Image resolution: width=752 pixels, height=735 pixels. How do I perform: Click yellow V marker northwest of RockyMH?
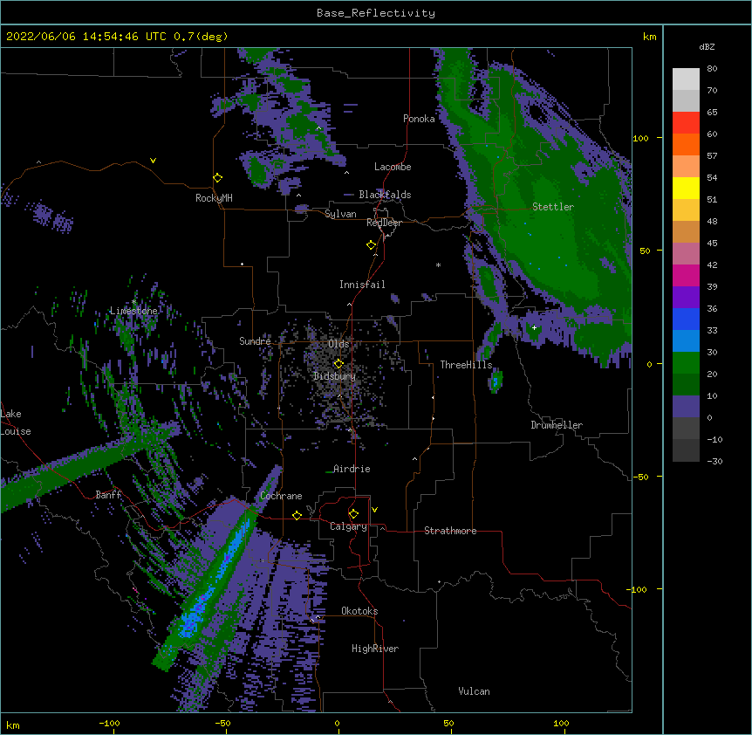pos(153,161)
